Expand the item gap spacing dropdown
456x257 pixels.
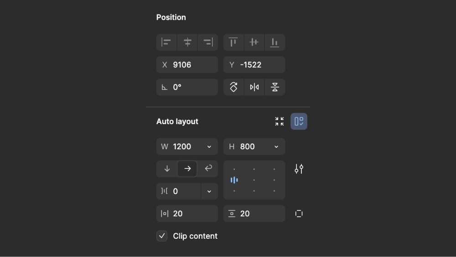(209, 191)
